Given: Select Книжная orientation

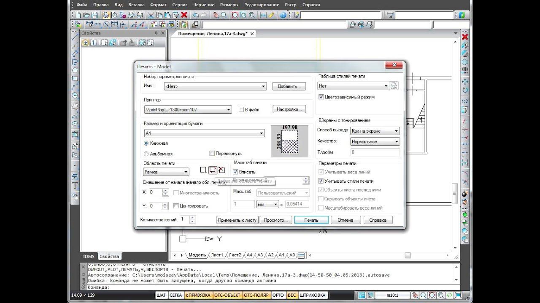Looking at the screenshot, I should 146,143.
